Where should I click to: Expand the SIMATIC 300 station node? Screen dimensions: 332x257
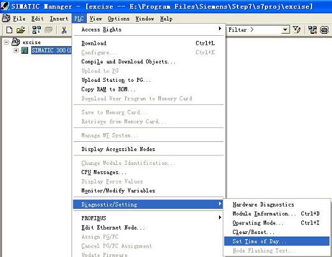click(x=16, y=51)
